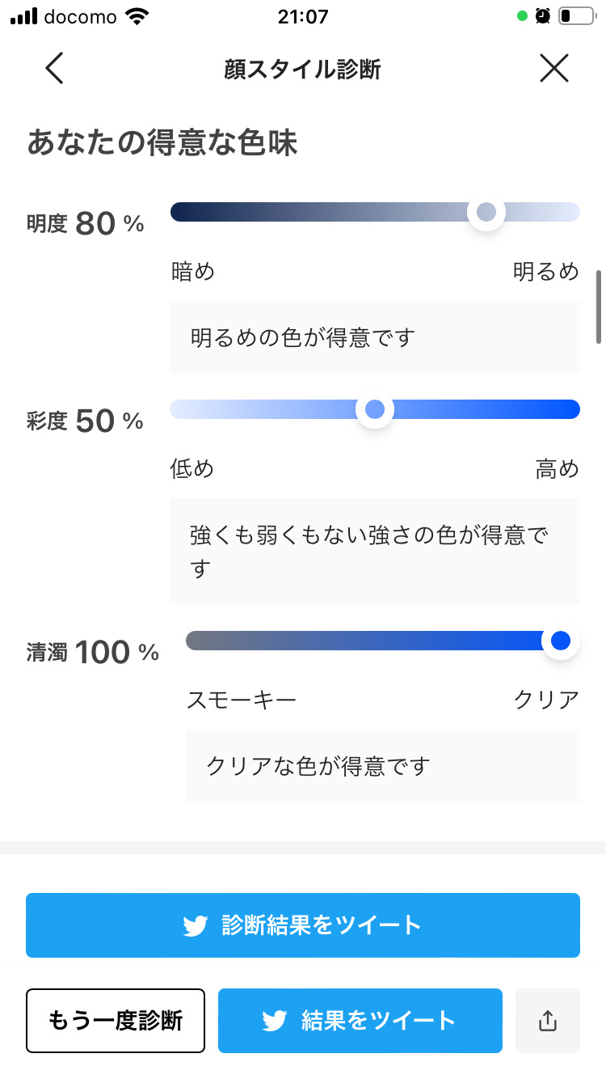Viewport: 606px width, 1079px height.
Task: Tap the Twitter bird icon on 結果をツイート
Action: [275, 1021]
